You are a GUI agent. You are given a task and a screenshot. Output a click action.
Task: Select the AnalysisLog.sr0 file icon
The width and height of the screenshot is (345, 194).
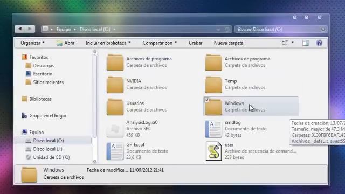[115, 129]
